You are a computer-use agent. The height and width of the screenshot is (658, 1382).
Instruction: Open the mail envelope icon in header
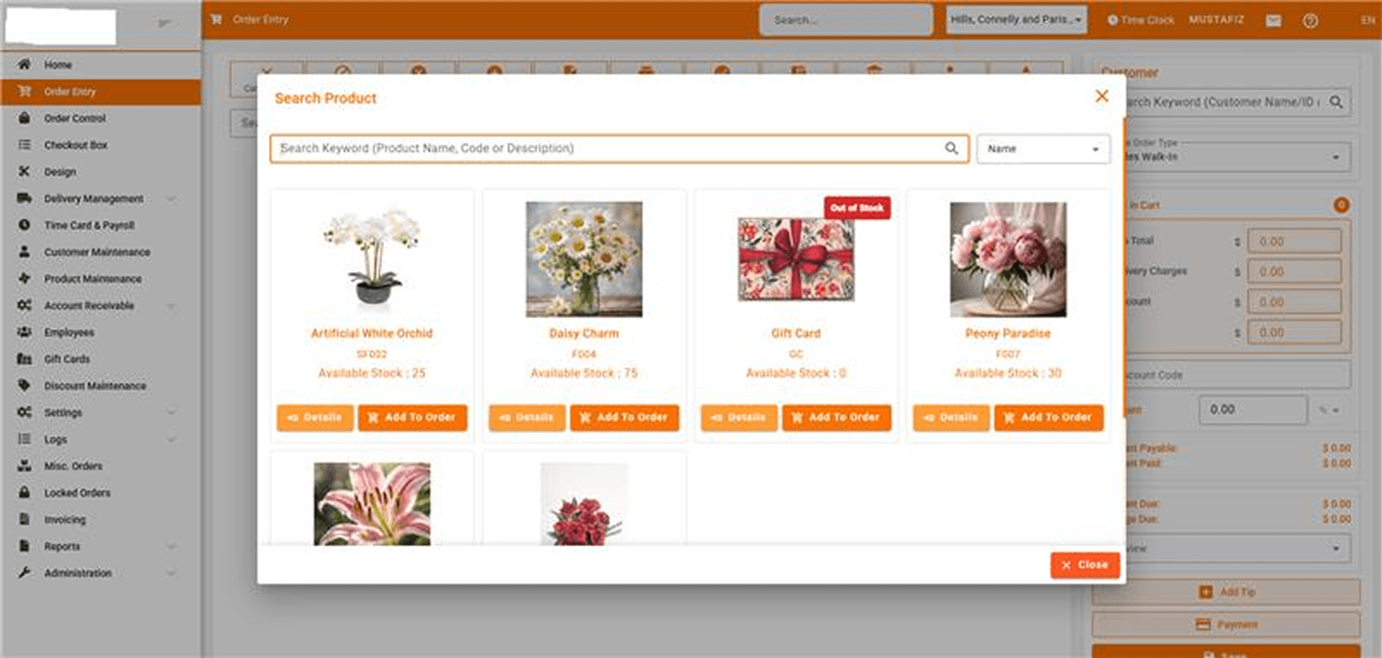(x=1273, y=21)
